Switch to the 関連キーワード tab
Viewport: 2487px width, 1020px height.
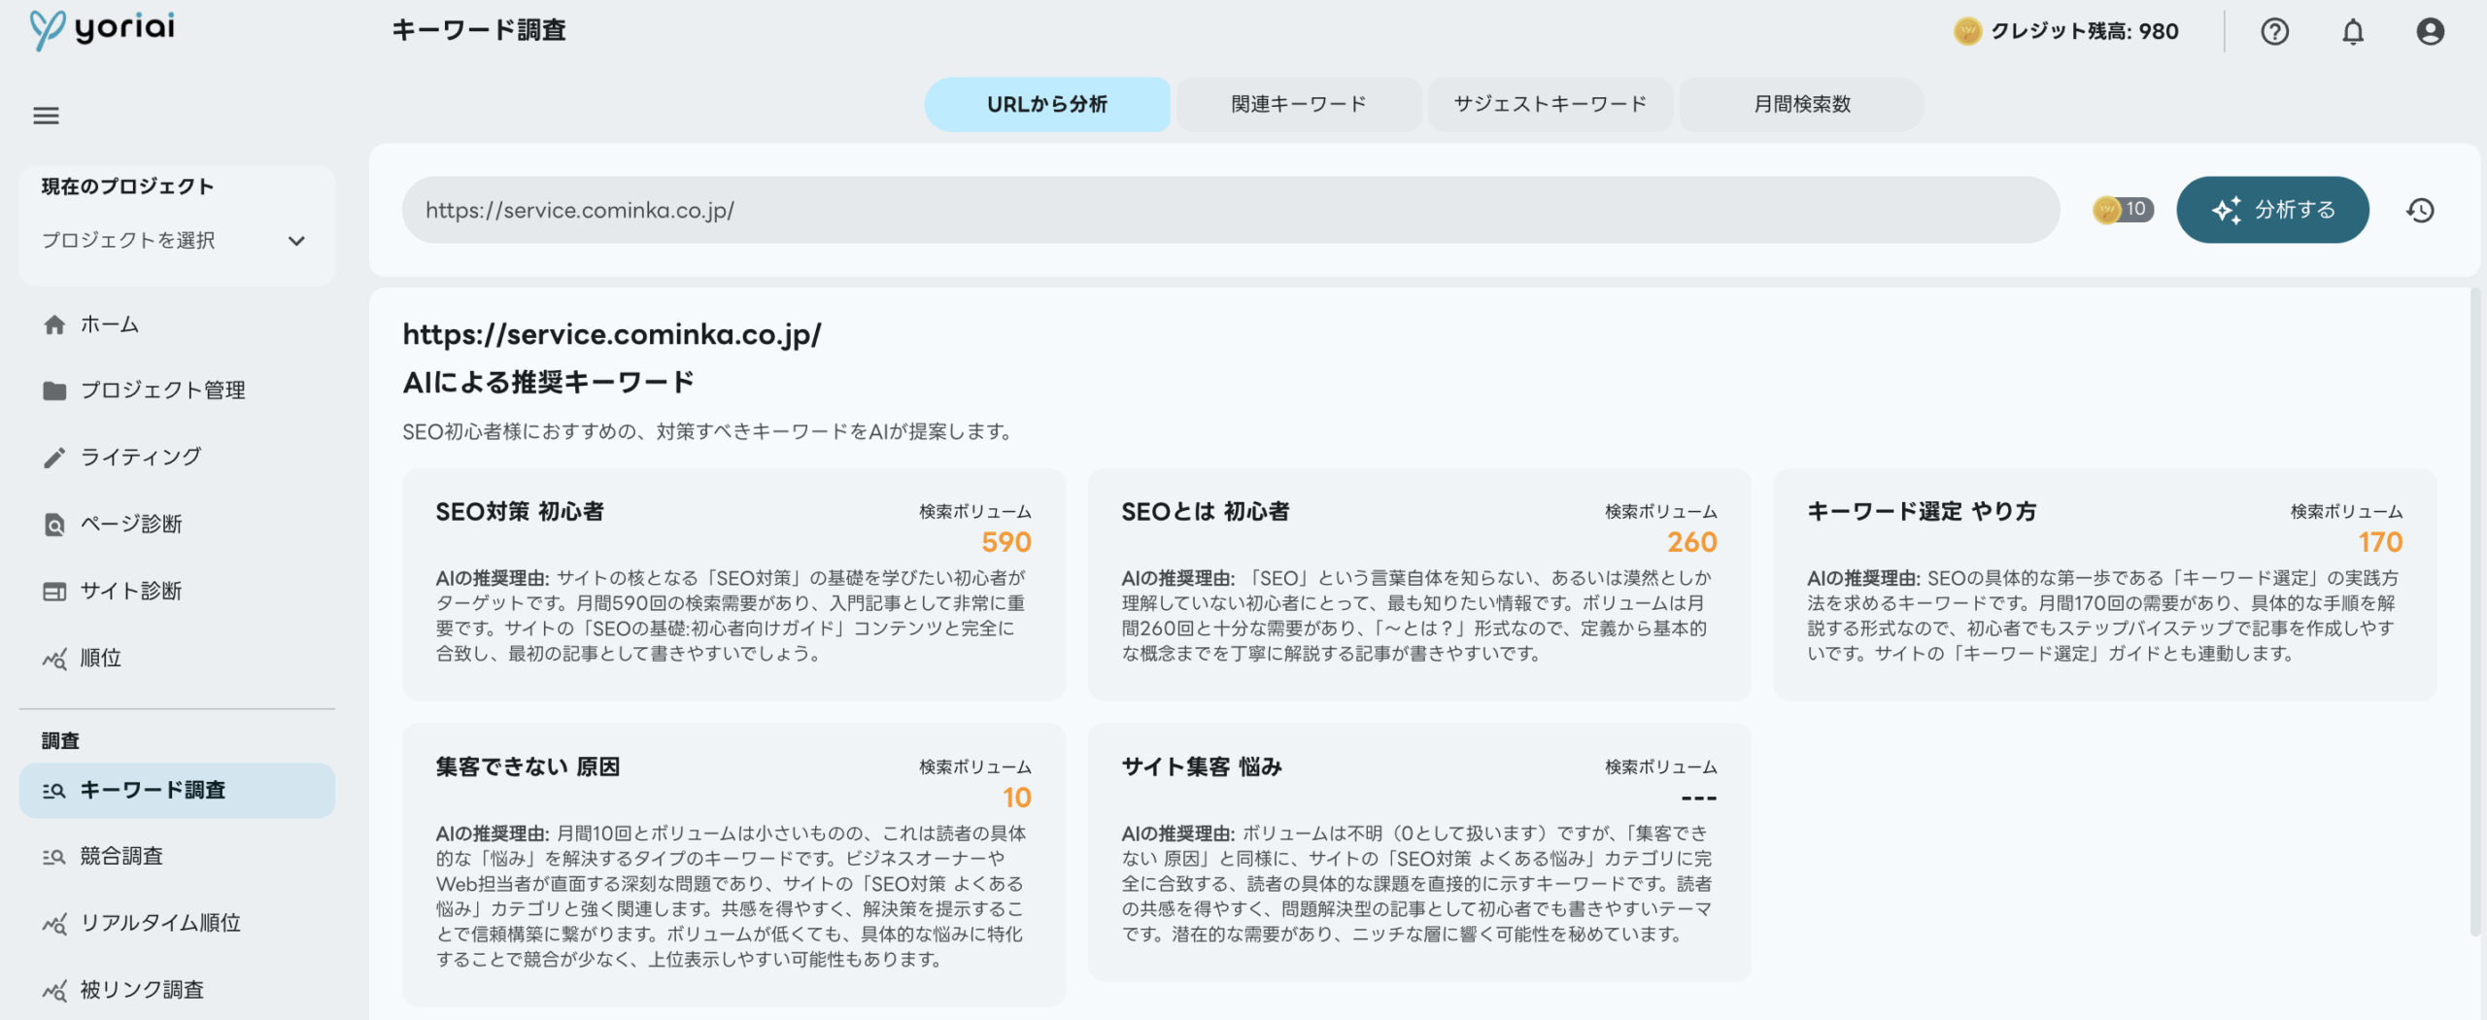click(1298, 105)
